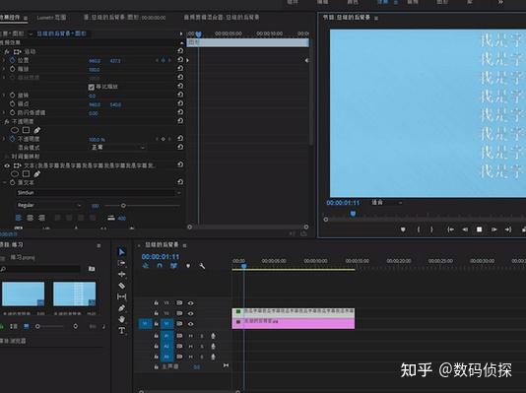Create ellipse mask for the Text layer

[15, 173]
